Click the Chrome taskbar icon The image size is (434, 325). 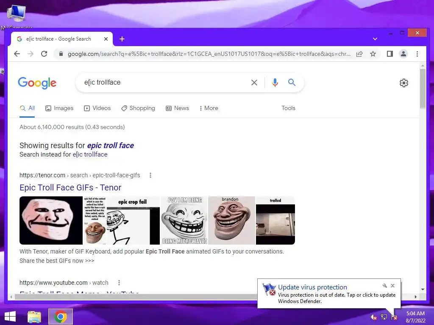(61, 317)
